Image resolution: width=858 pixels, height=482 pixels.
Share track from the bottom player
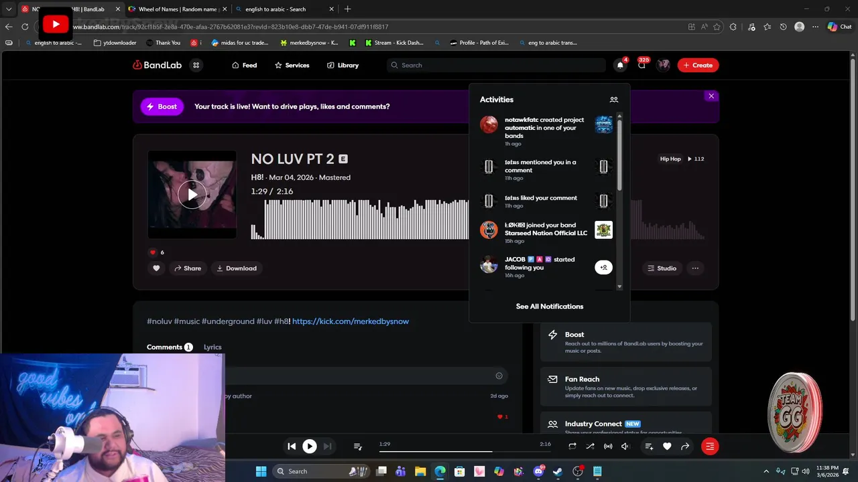(685, 446)
